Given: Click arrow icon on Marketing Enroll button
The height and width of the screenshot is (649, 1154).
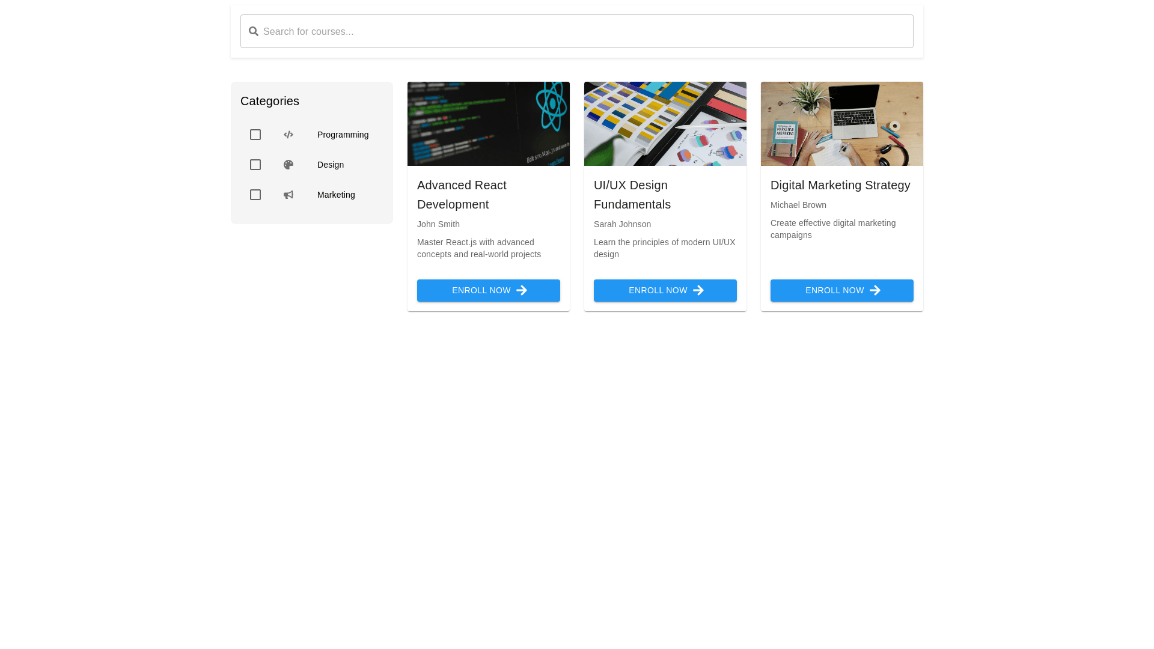Looking at the screenshot, I should tap(875, 290).
